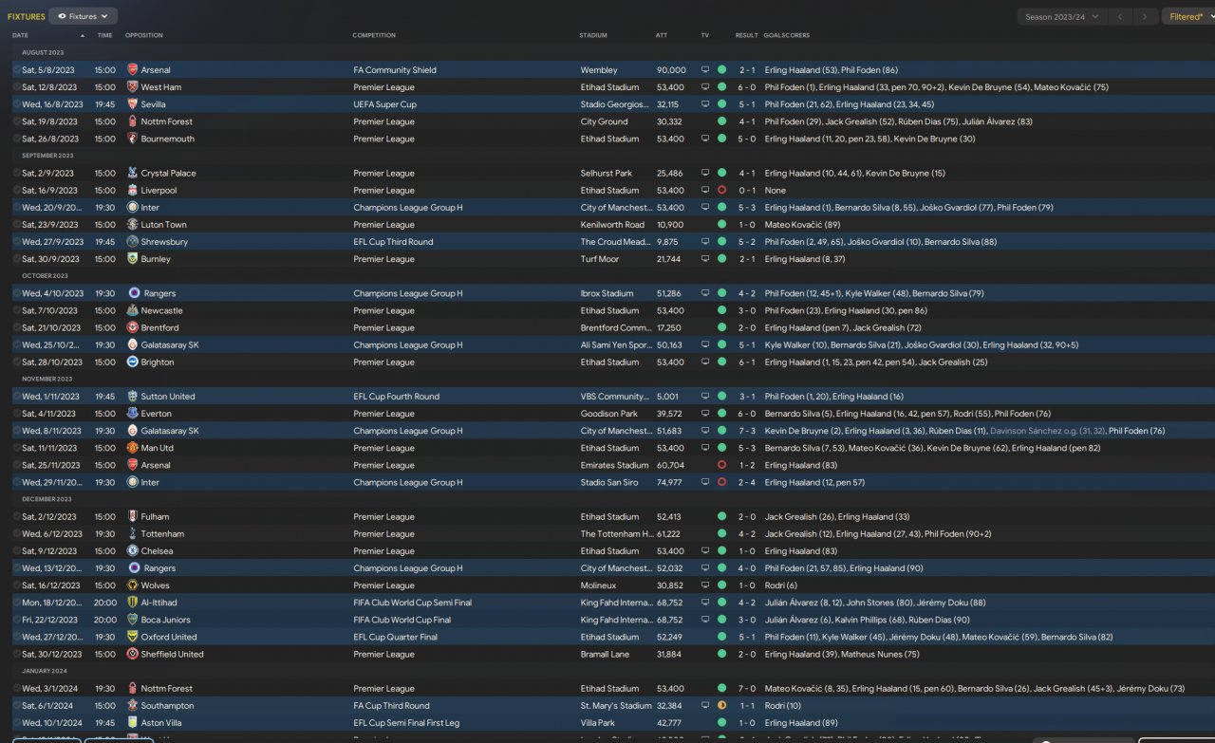Open the Season 2023/24 dropdown

[x=1062, y=16]
